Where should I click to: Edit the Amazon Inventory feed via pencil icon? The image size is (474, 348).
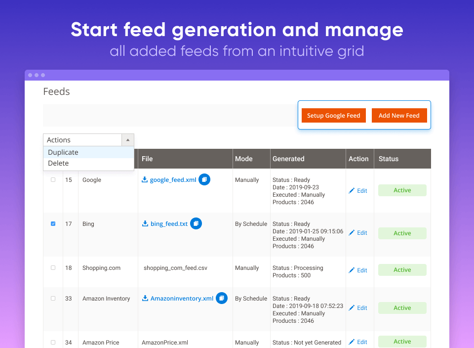(x=358, y=307)
